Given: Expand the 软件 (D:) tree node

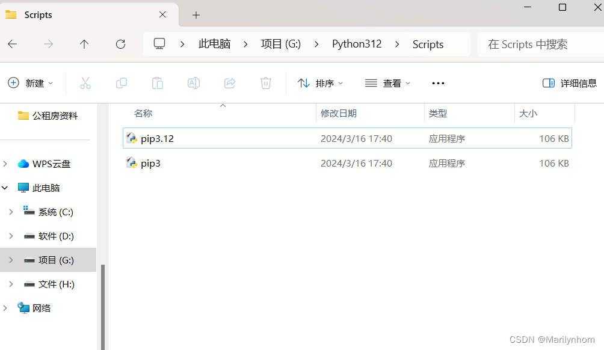Looking at the screenshot, I should pos(11,236).
